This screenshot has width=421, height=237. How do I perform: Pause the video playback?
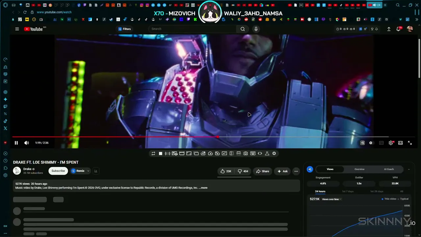click(x=16, y=143)
